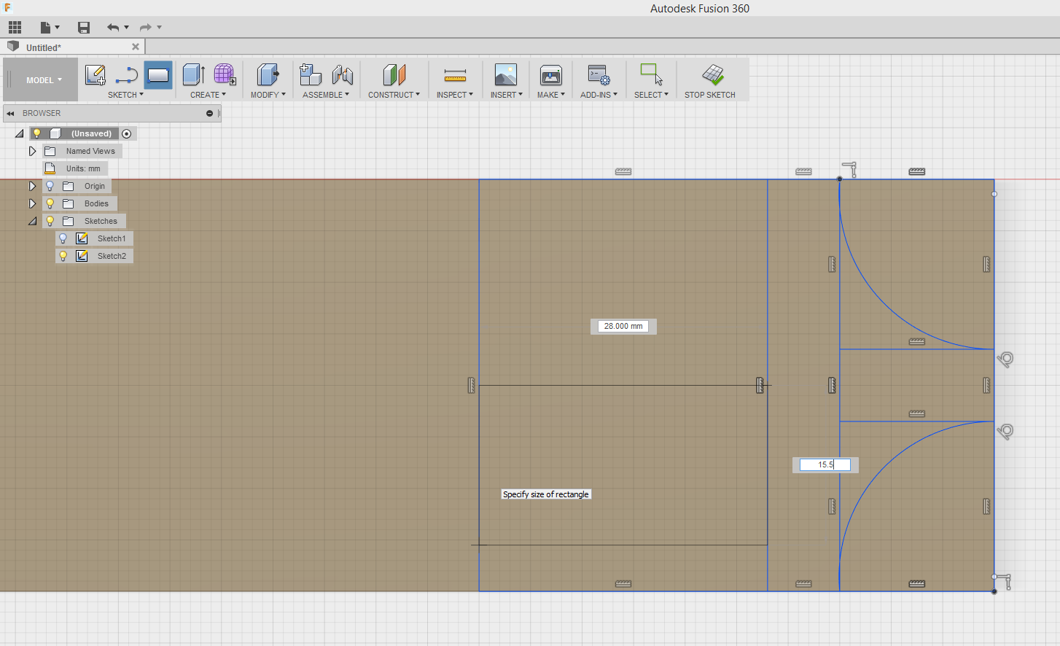The width and height of the screenshot is (1060, 646).
Task: Select the Create Sketch tool icon
Action: (x=96, y=74)
